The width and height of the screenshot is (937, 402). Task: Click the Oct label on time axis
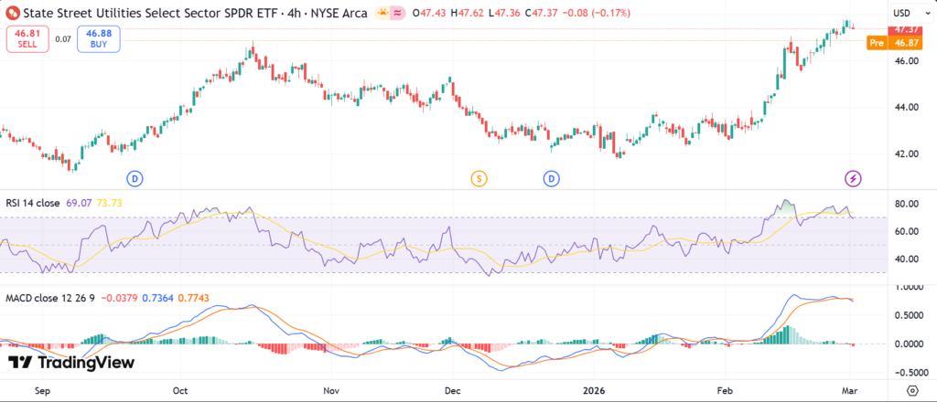tap(180, 391)
